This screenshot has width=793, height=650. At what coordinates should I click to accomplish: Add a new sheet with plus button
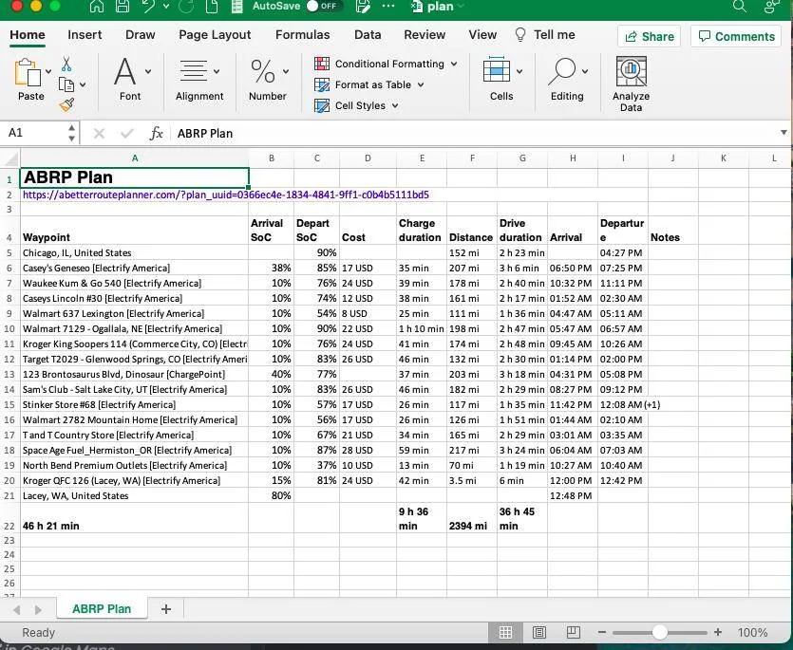click(x=166, y=609)
